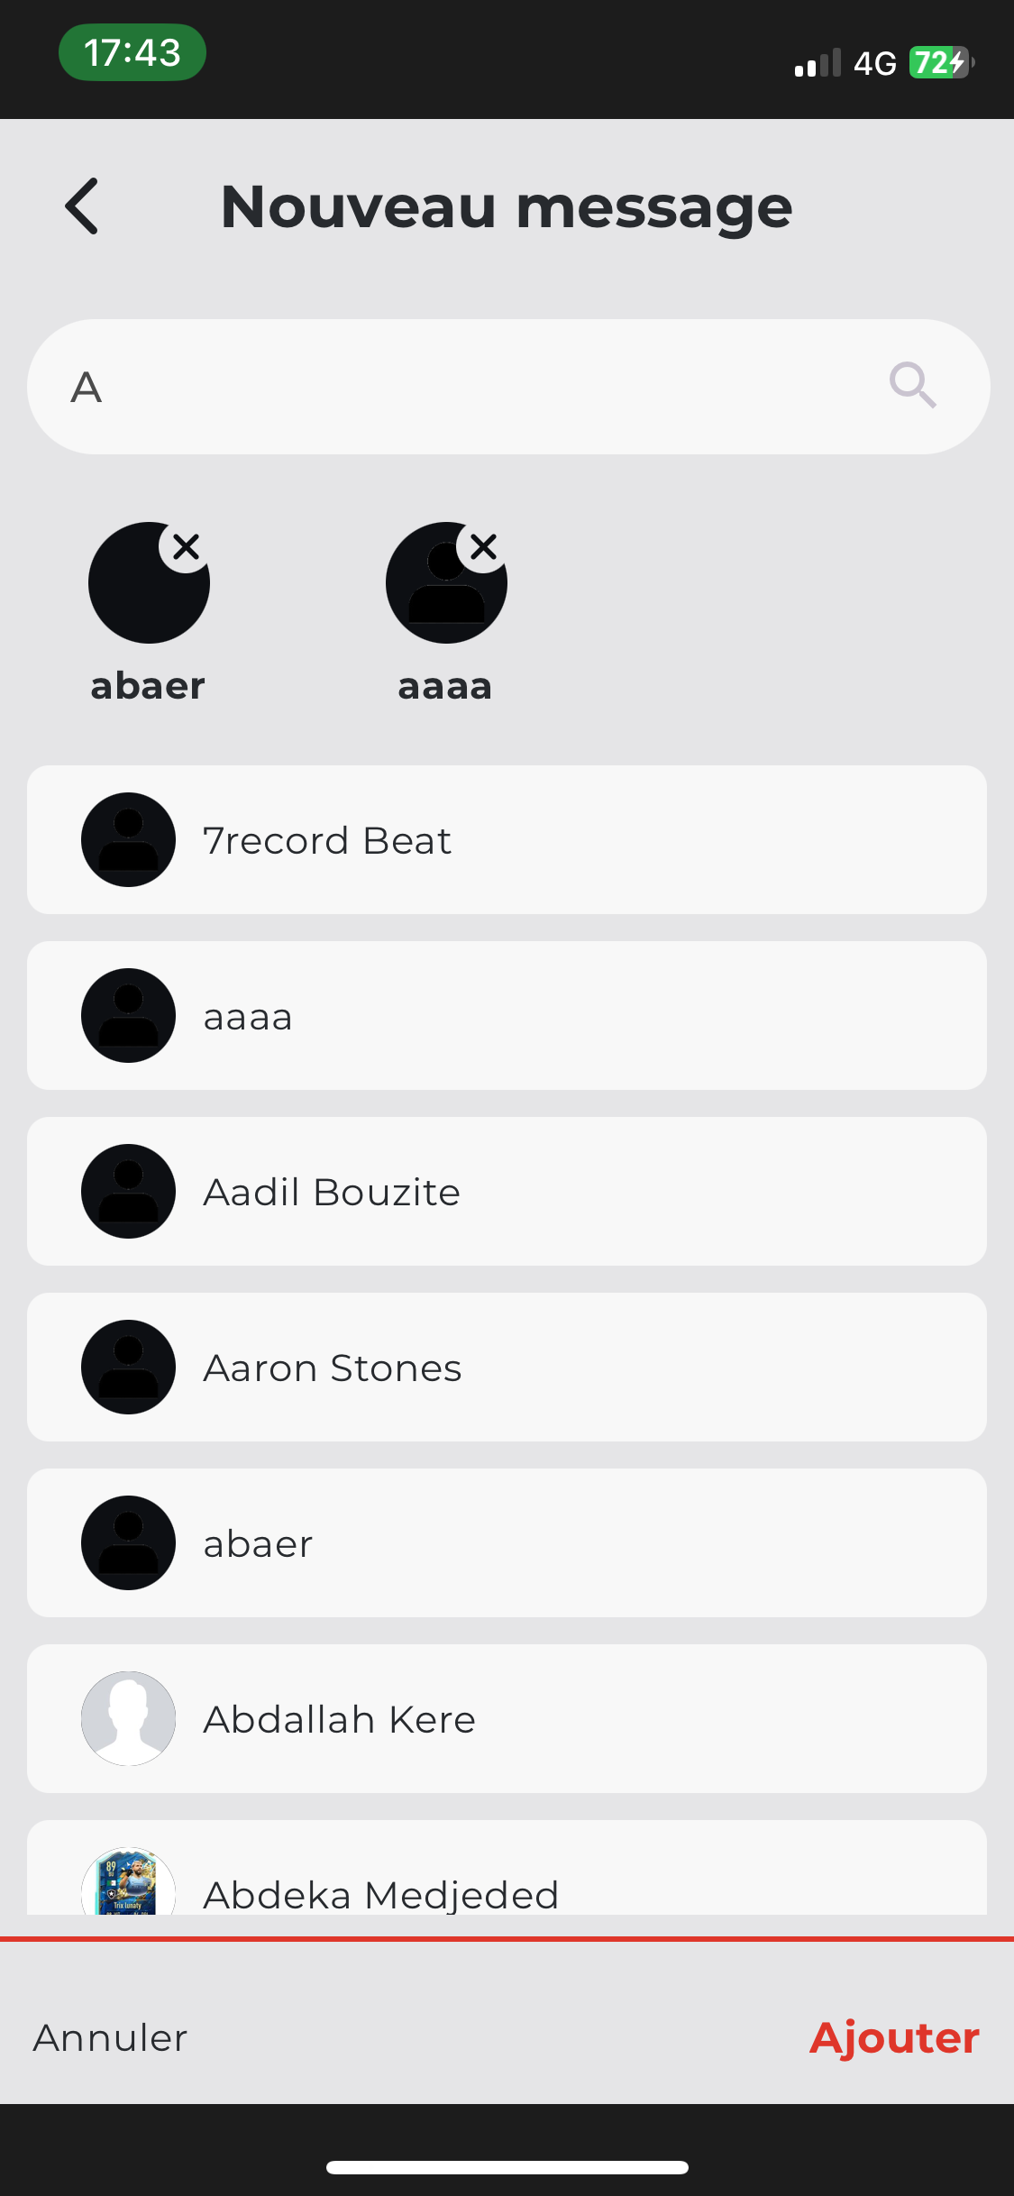This screenshot has width=1014, height=2196.
Task: Tap the magnifying glass search icon
Action: point(912,386)
